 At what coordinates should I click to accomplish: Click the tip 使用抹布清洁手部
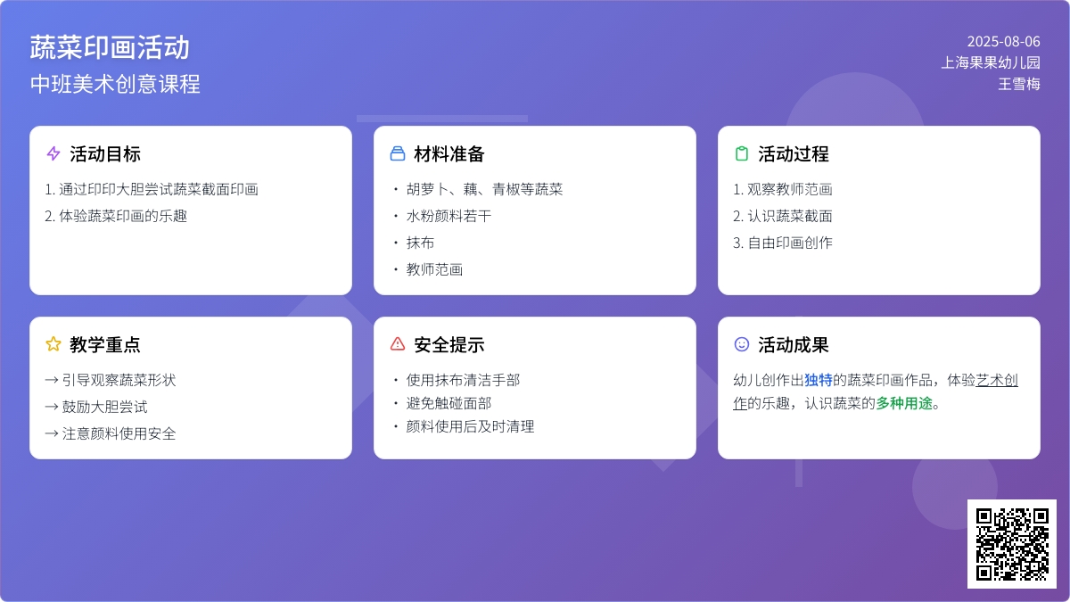coord(463,380)
